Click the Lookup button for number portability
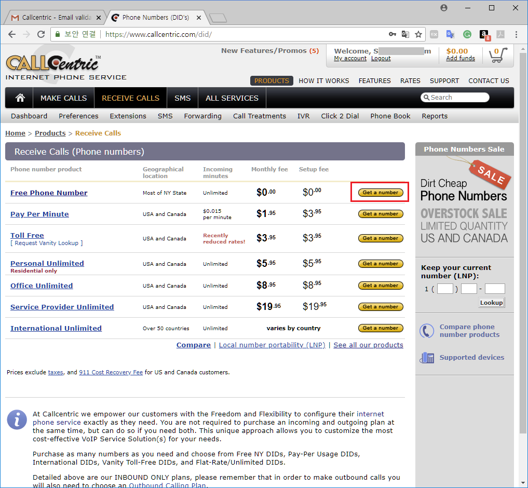Screen dimensions: 528x488 (x=491, y=302)
